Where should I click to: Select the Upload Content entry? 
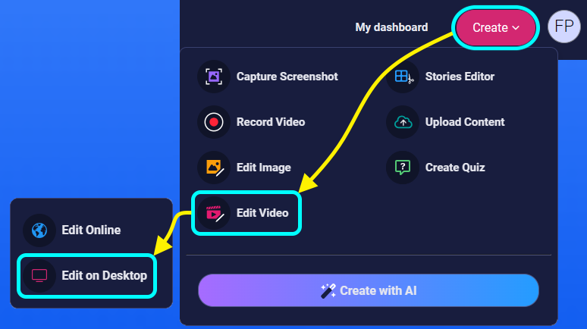pos(465,122)
